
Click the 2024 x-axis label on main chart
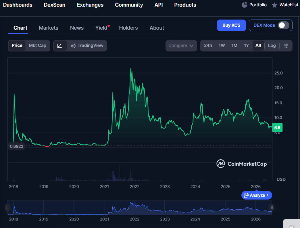[195, 187]
